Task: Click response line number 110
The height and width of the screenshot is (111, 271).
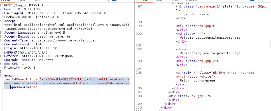Action: (139, 108)
